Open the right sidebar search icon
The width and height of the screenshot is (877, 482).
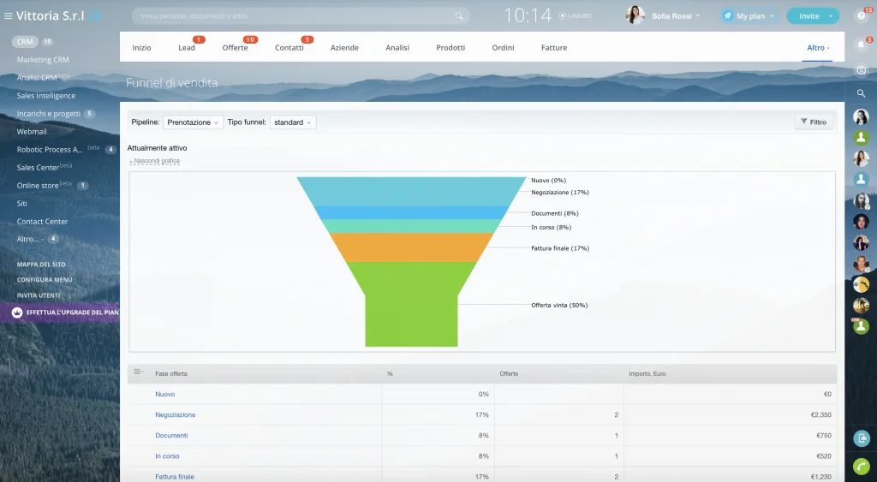click(862, 93)
